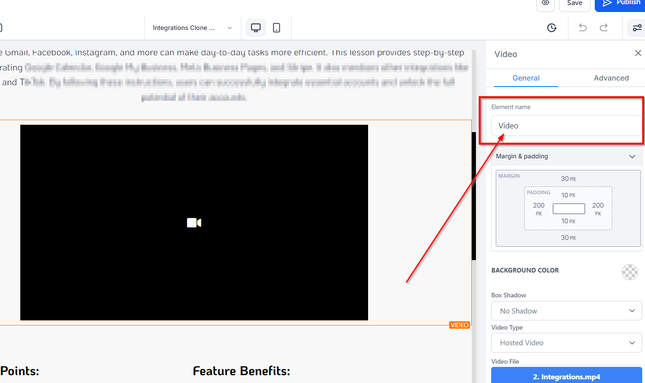Click the Save button

pyautogui.click(x=575, y=3)
